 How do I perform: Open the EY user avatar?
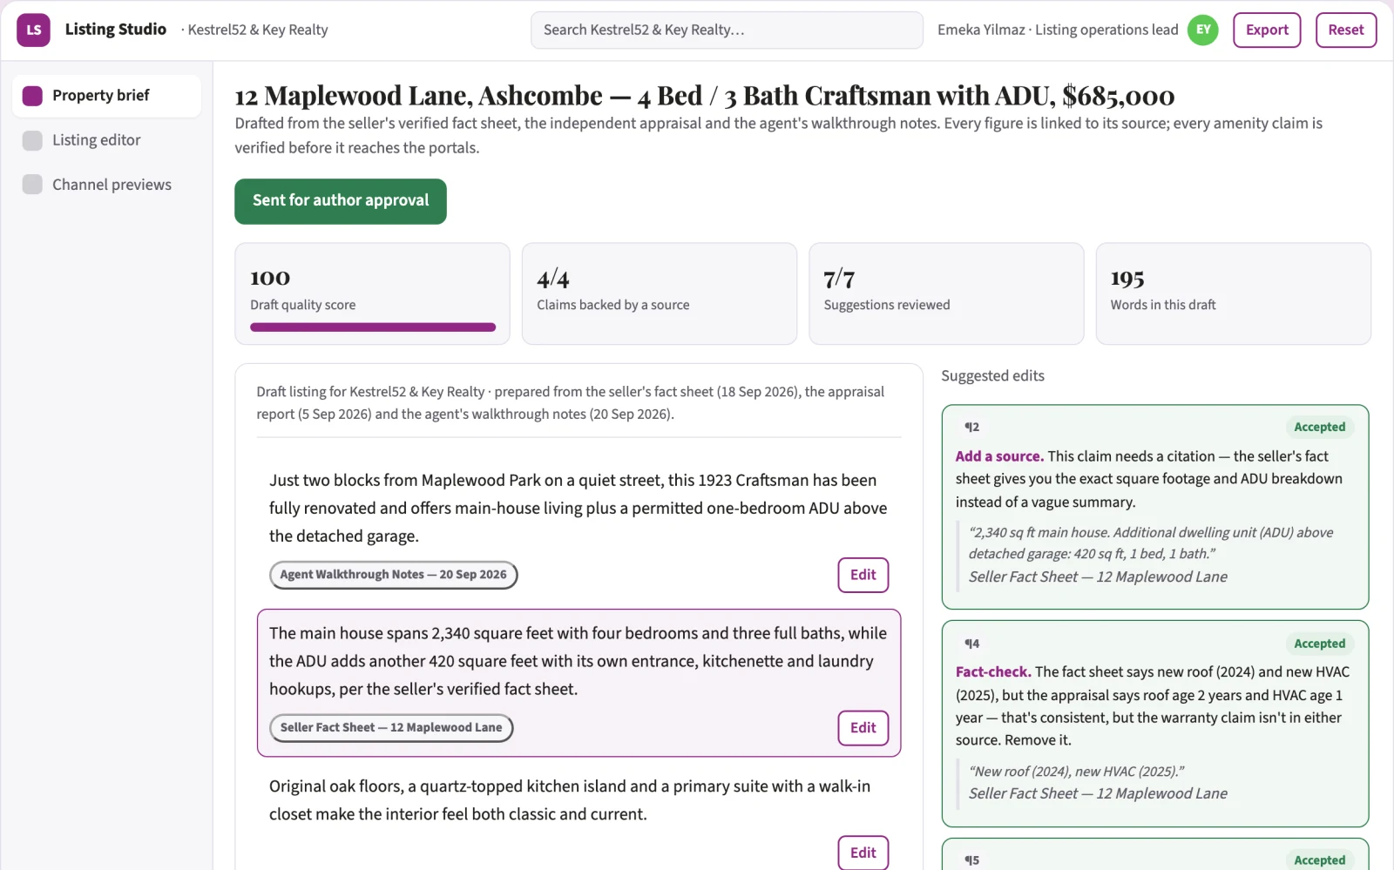pos(1203,30)
